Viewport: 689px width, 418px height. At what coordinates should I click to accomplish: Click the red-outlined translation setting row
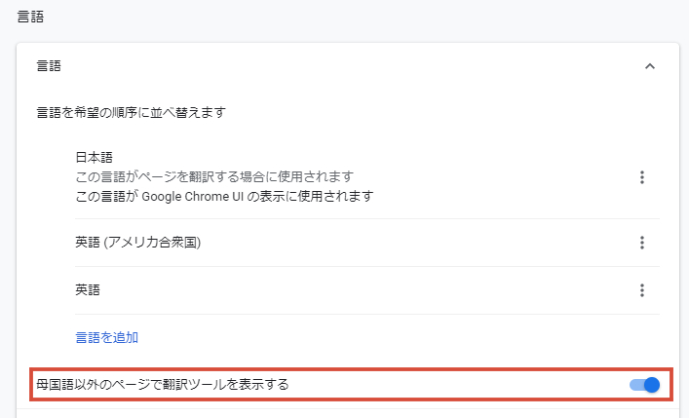pyautogui.click(x=351, y=385)
